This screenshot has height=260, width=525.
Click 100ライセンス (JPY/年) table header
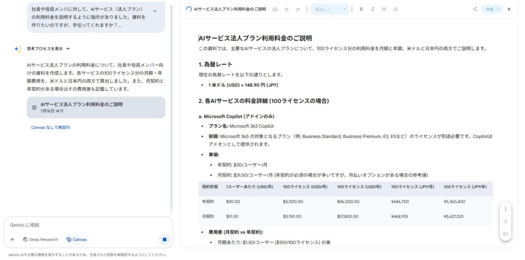click(465, 187)
